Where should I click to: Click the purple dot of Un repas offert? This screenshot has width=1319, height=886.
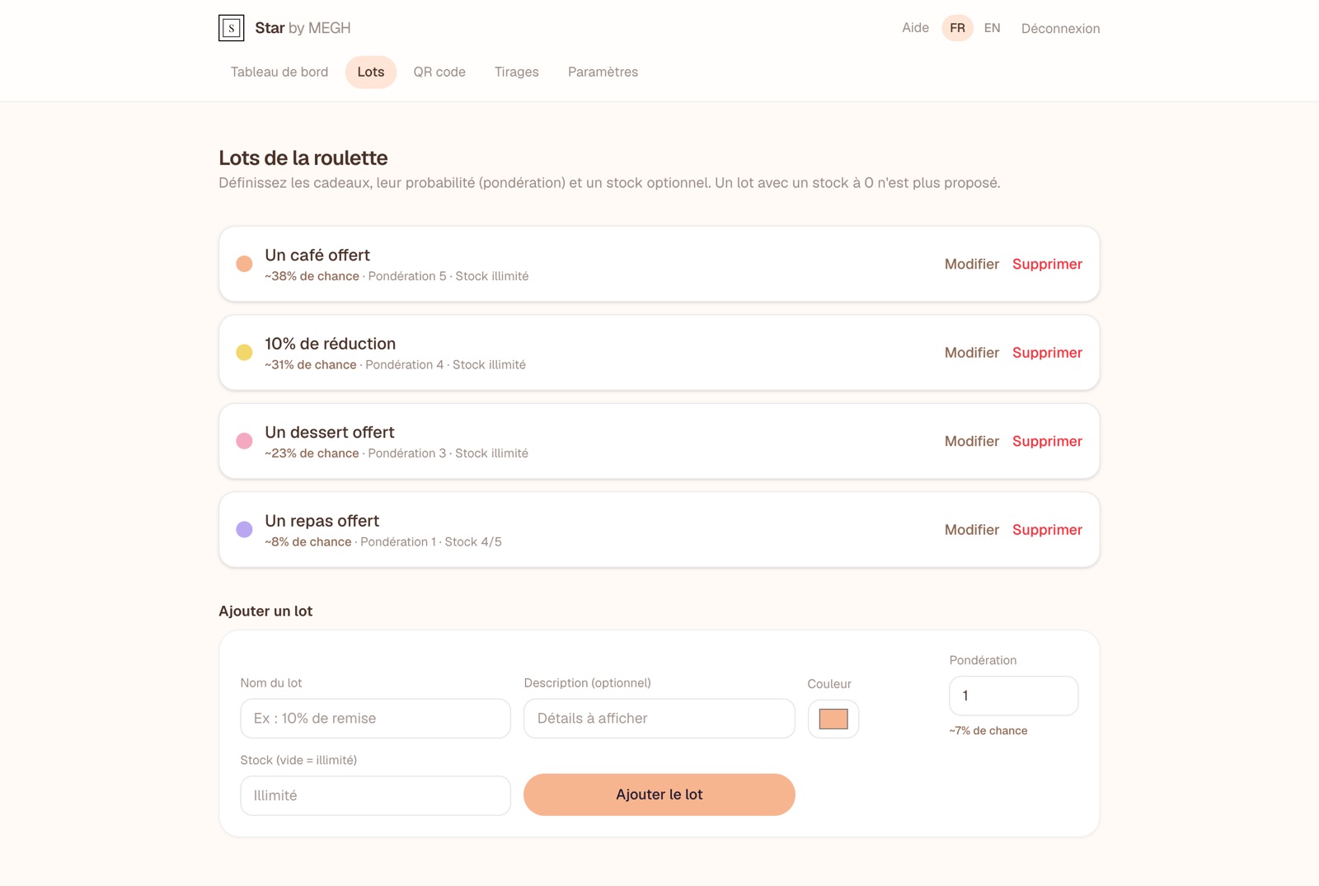click(244, 530)
